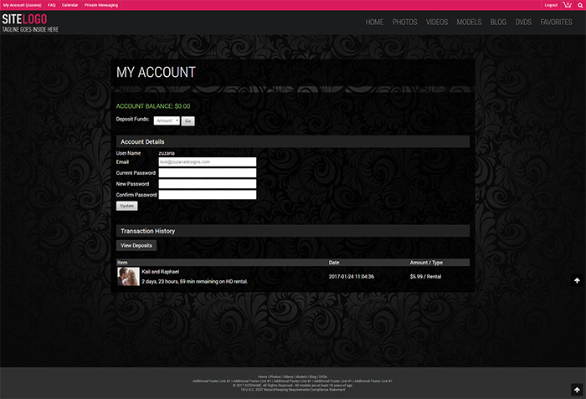Click the Logout link

pyautogui.click(x=551, y=5)
